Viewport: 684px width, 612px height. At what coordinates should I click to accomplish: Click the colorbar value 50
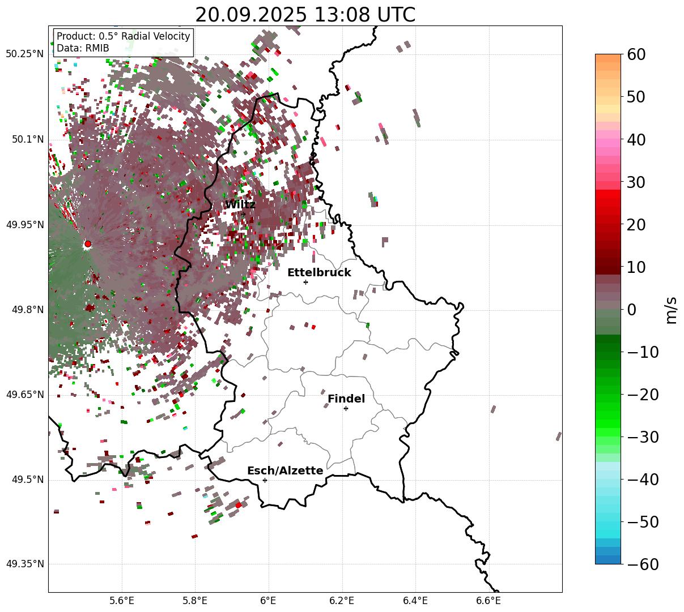click(636, 97)
